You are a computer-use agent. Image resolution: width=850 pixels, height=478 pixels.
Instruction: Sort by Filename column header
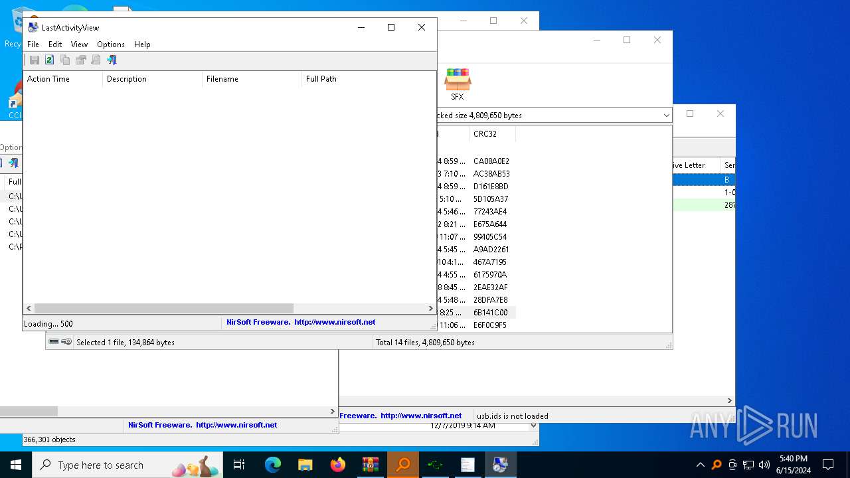252,79
